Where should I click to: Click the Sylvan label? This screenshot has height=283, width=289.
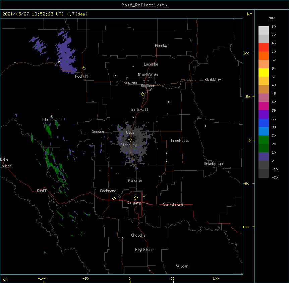point(131,82)
